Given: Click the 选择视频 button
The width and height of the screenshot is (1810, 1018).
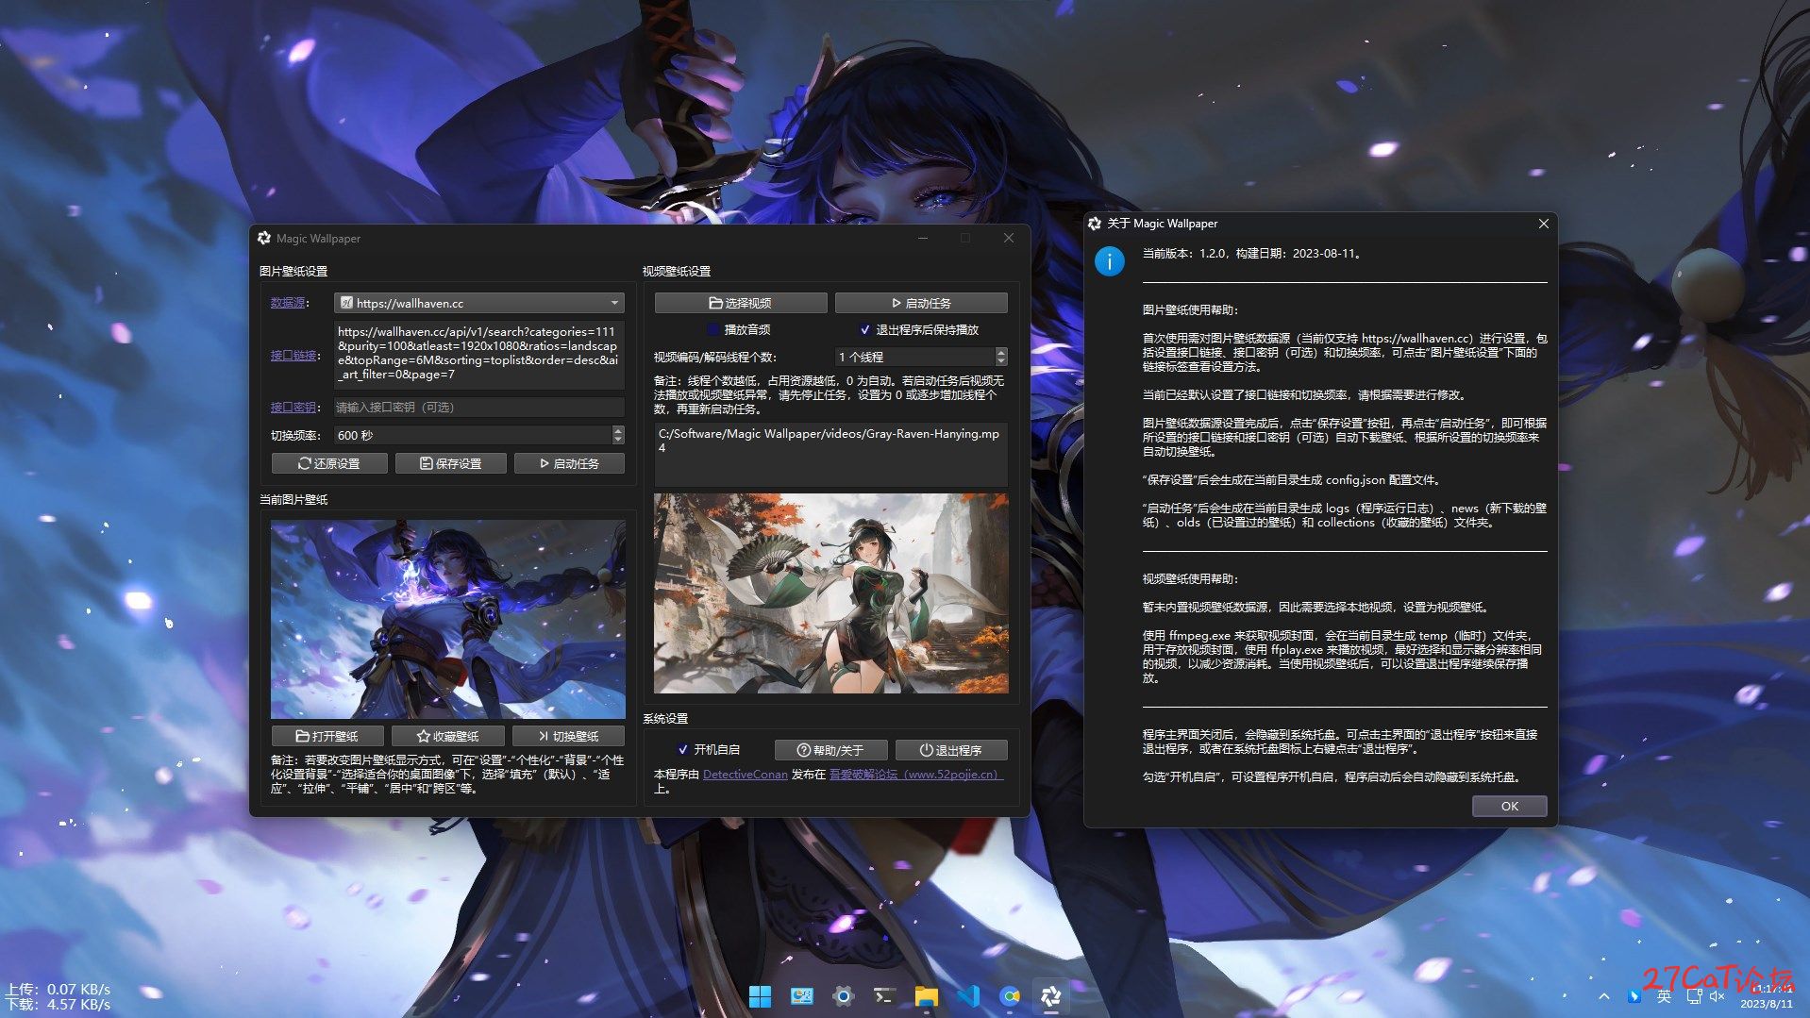Looking at the screenshot, I should [741, 303].
